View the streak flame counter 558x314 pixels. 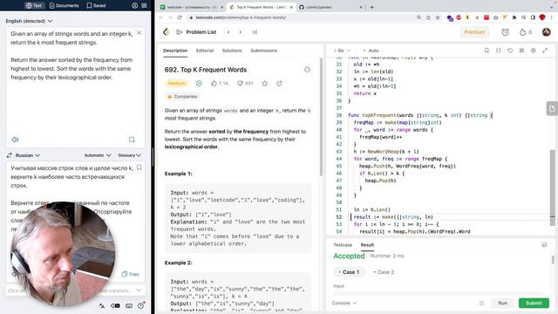tap(526, 32)
